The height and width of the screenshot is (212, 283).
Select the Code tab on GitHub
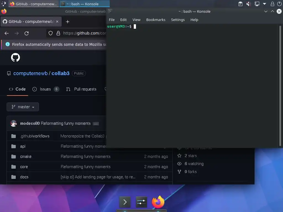tap(17, 89)
